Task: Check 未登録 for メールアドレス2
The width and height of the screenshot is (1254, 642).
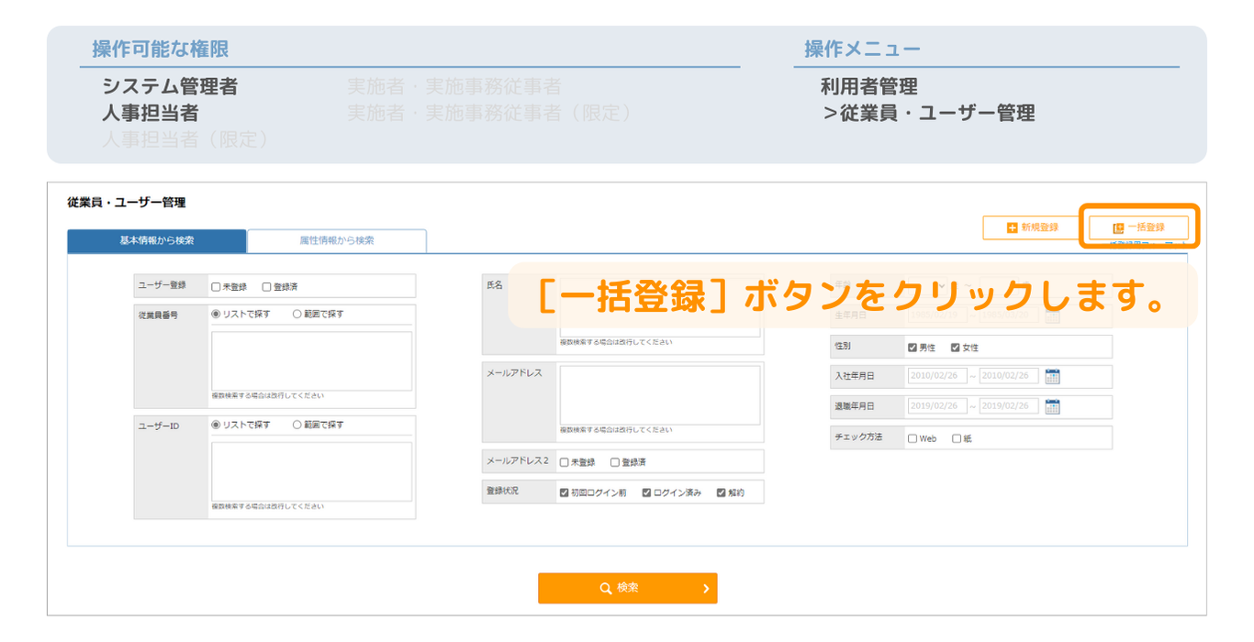Action: point(565,462)
